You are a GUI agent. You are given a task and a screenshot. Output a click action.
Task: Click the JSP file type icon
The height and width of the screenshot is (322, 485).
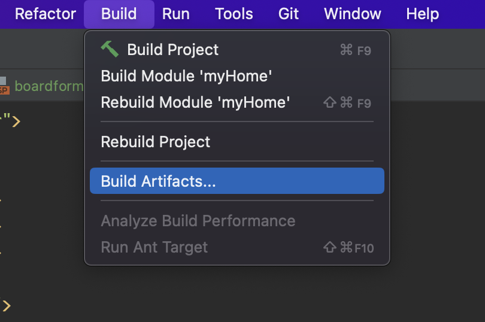[x=4, y=86]
